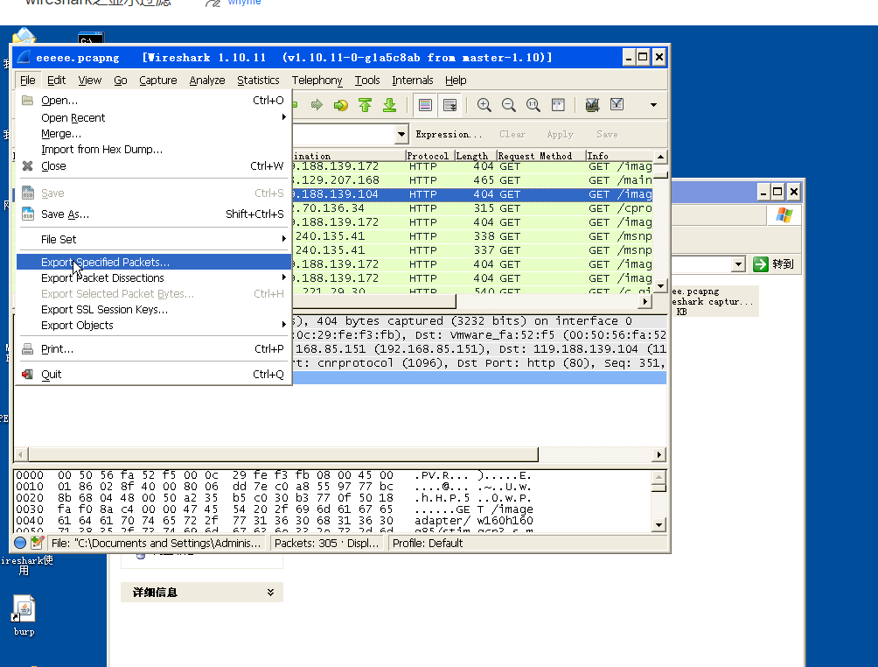878x667 pixels.
Task: Click packet list horizontal scrollbar thumb
Action: (x=374, y=302)
